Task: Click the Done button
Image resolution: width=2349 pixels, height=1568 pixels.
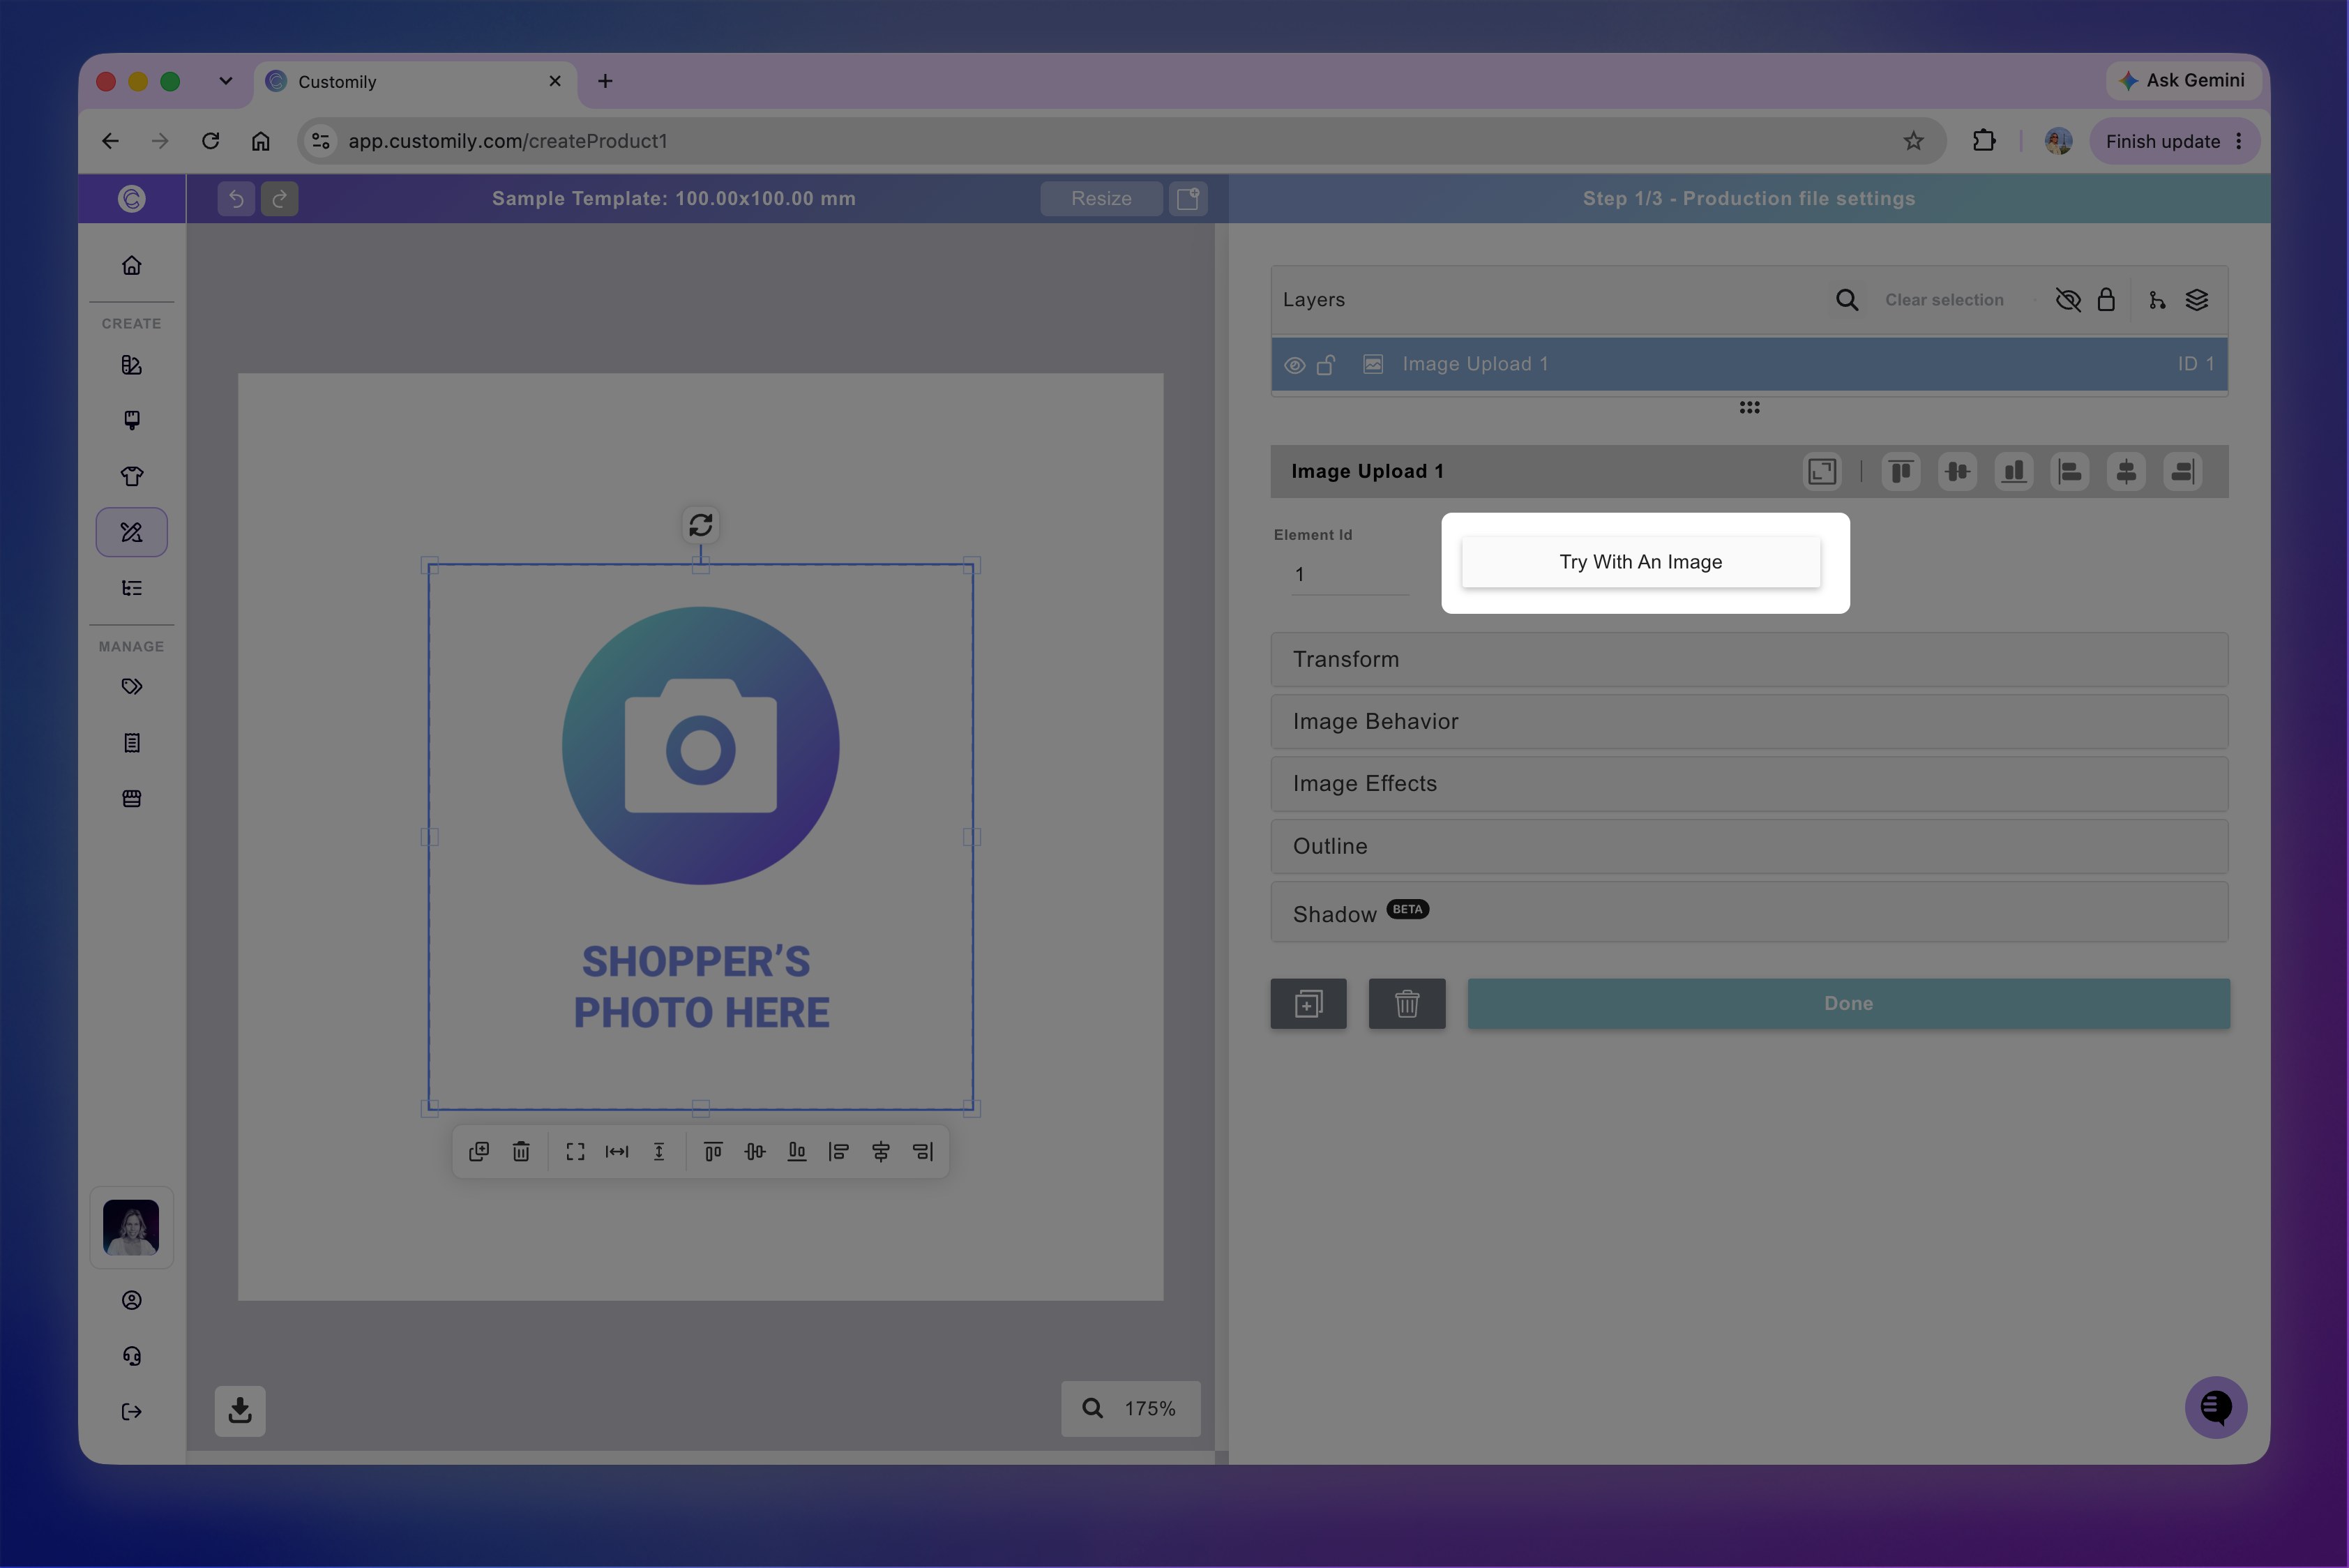Action: point(1848,1004)
